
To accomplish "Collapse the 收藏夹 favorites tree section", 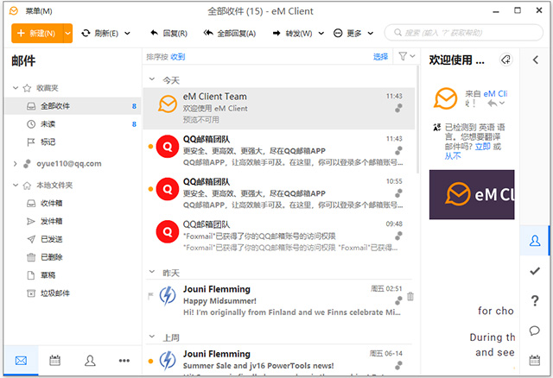I will point(16,88).
